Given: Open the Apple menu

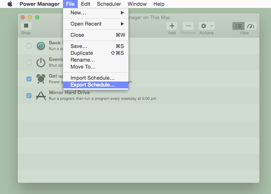Looking at the screenshot, I should pyautogui.click(x=10, y=4).
